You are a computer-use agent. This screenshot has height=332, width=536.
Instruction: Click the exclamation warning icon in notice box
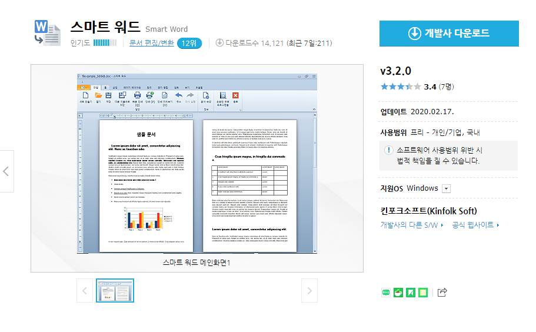pyautogui.click(x=389, y=150)
